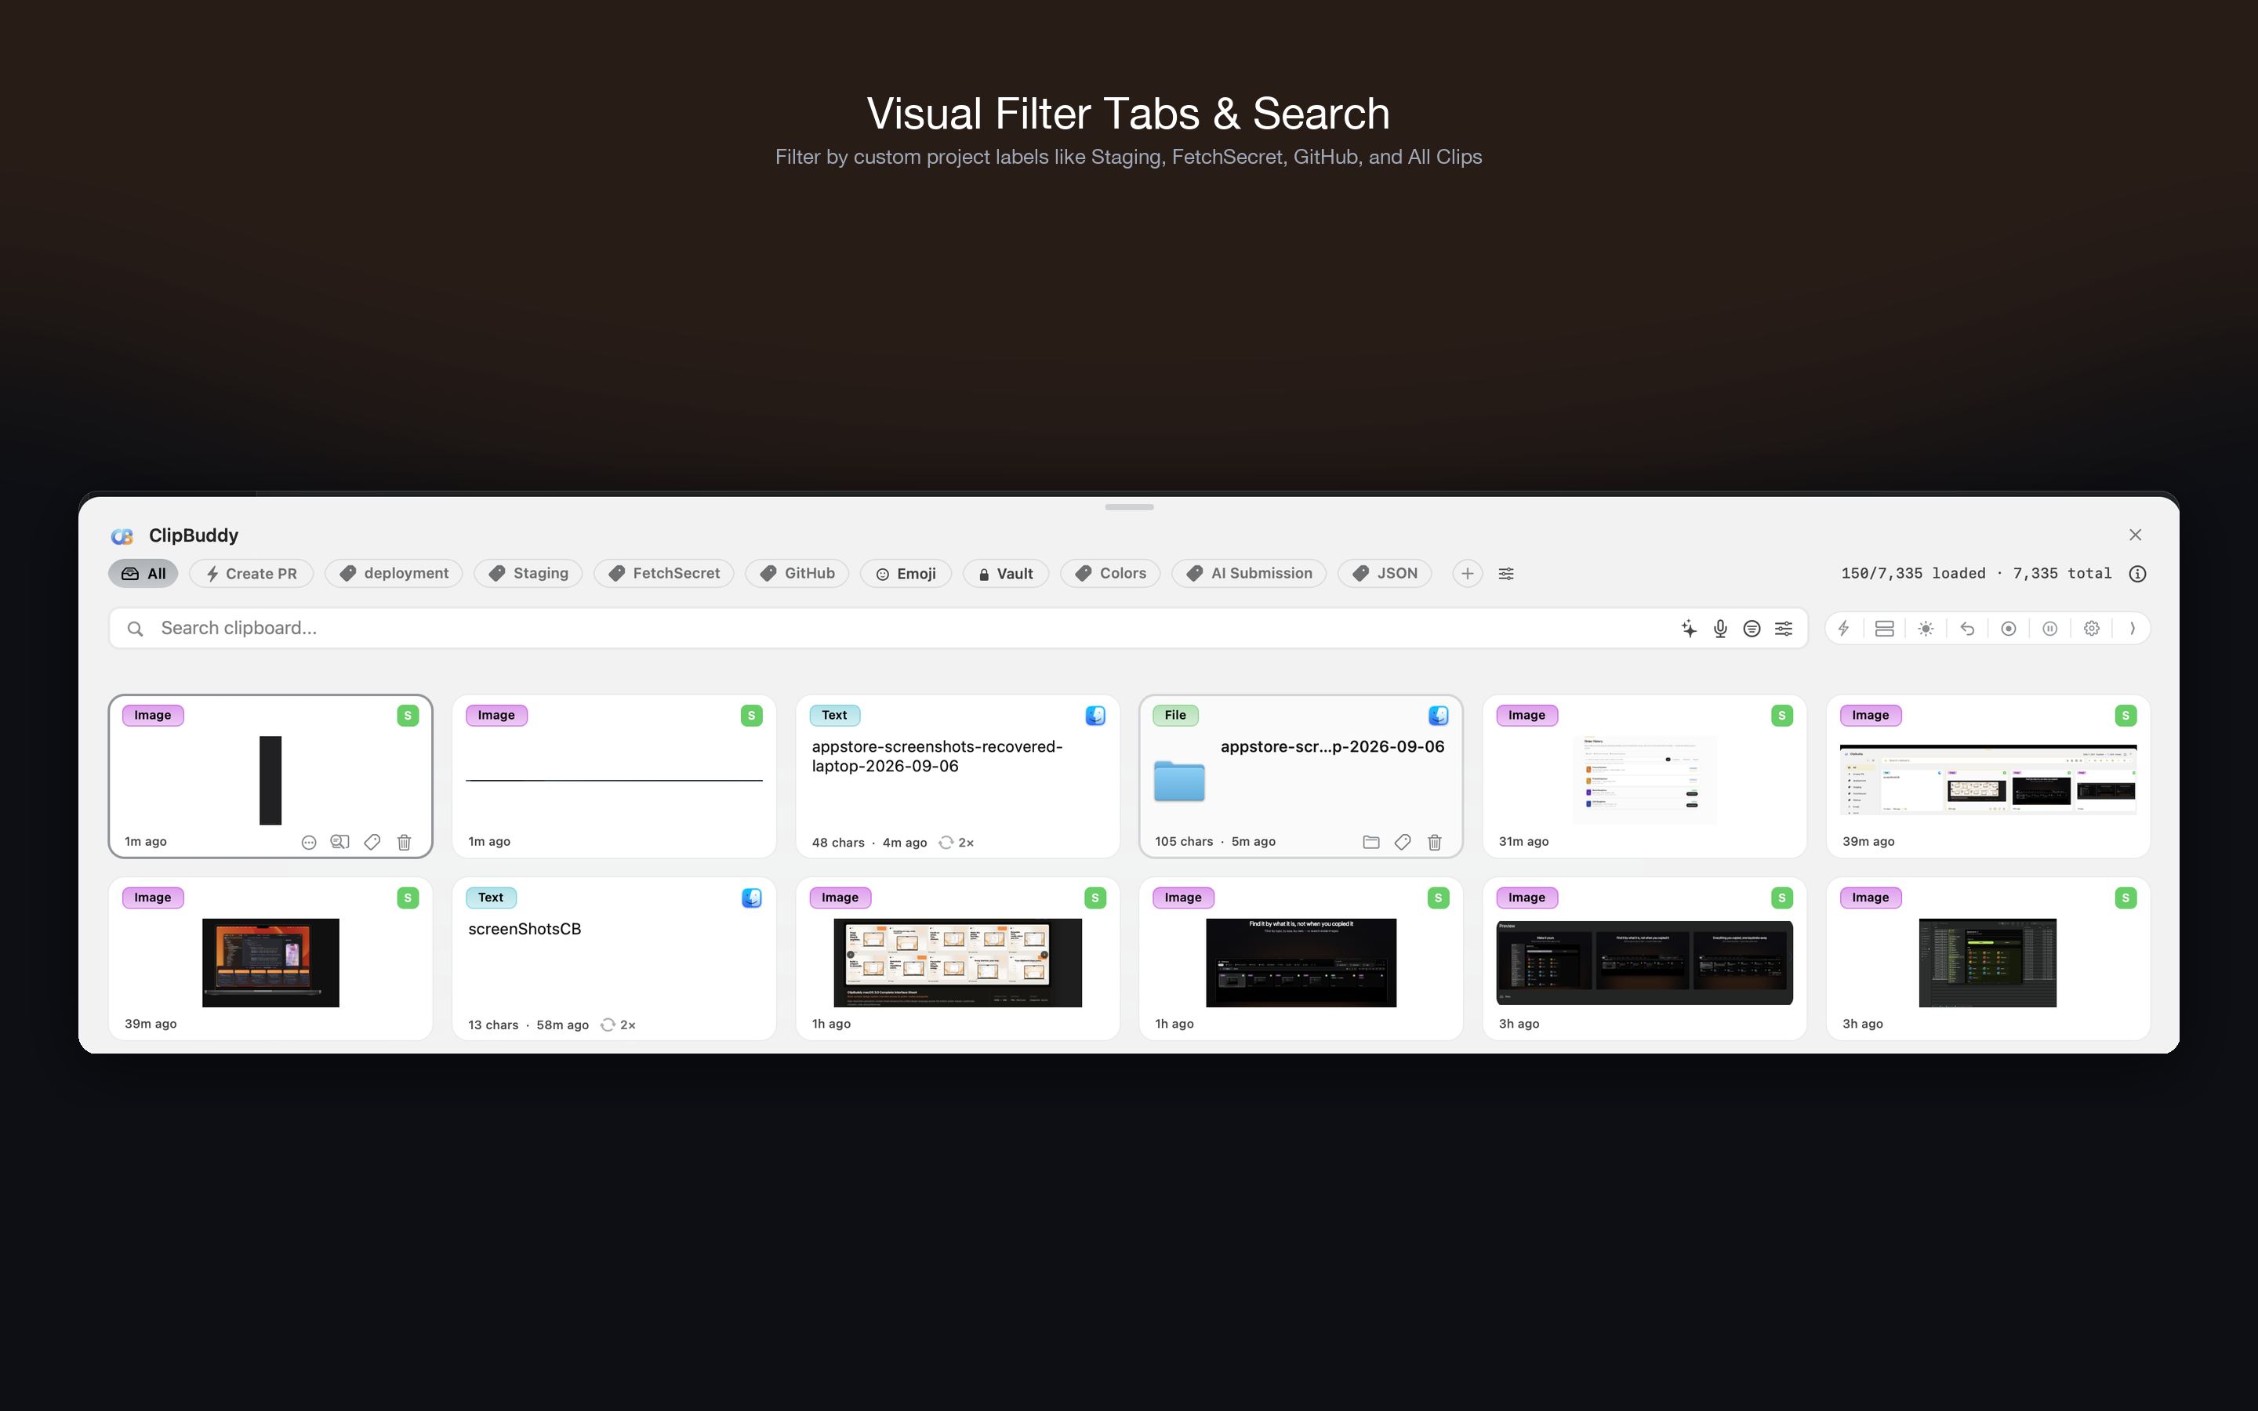This screenshot has width=2258, height=1411.
Task: Open the beige interface sheet image, 1h ago
Action: [957, 963]
